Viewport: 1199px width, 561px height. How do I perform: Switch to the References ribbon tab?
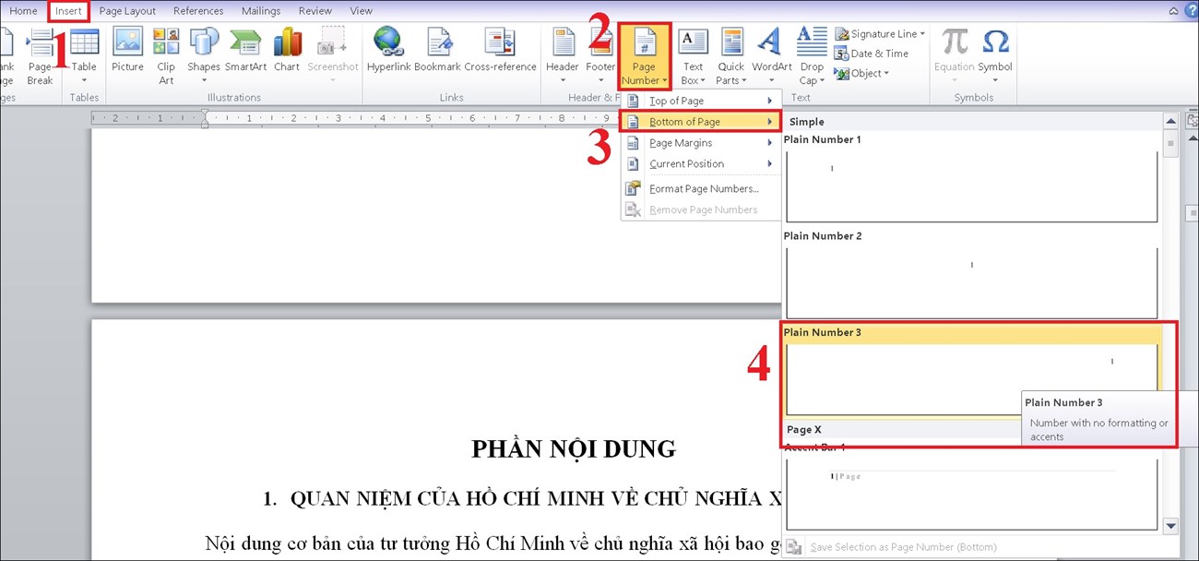point(198,10)
